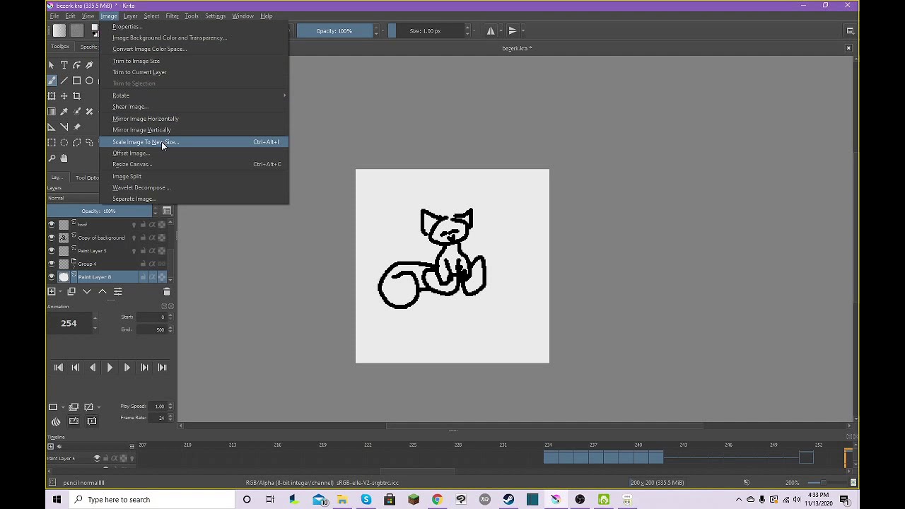Hide the 'Copy of background' layer
Viewport: 905px width, 509px height.
click(x=51, y=238)
